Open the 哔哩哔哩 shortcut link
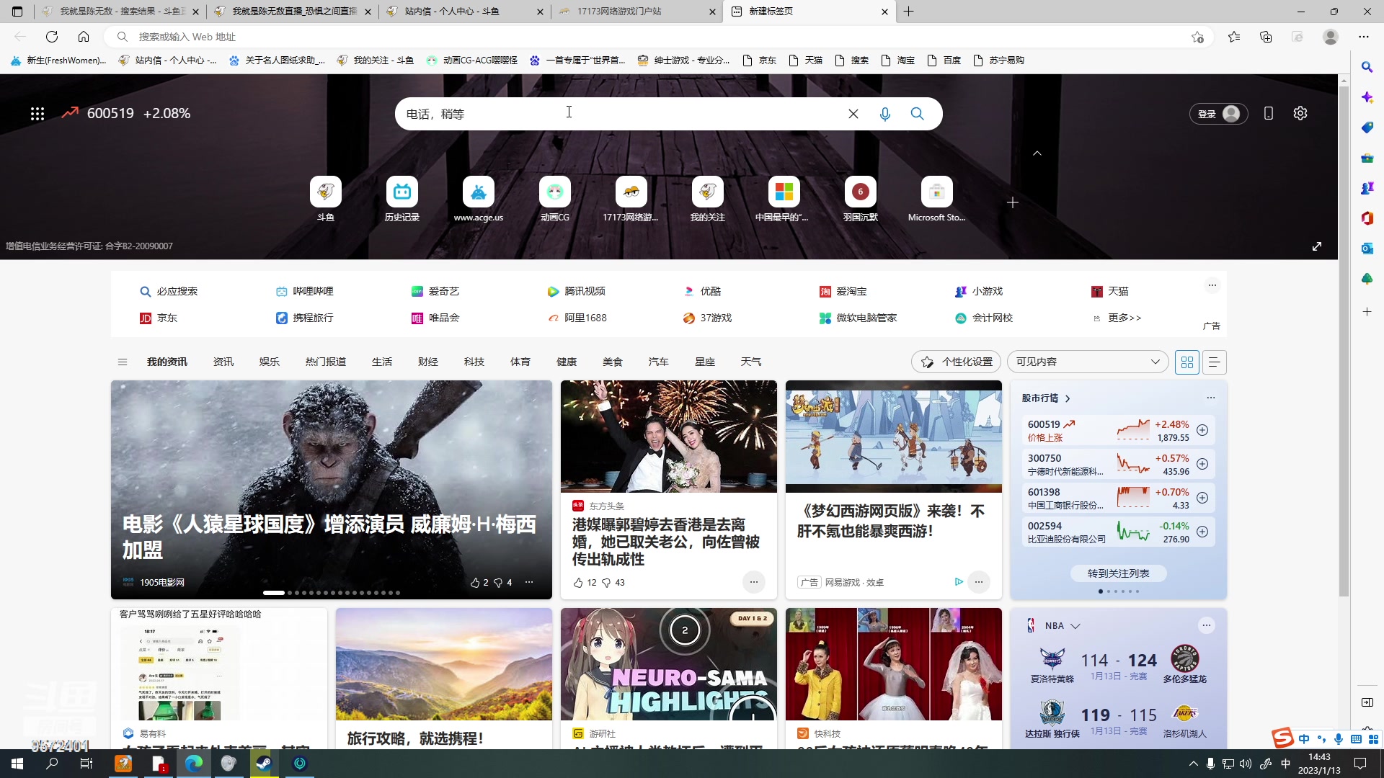1384x778 pixels. click(305, 291)
